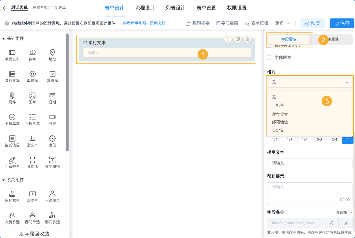The image size is (355, 238).
Task: Select the 1/2 width option
Action: coord(304,140)
